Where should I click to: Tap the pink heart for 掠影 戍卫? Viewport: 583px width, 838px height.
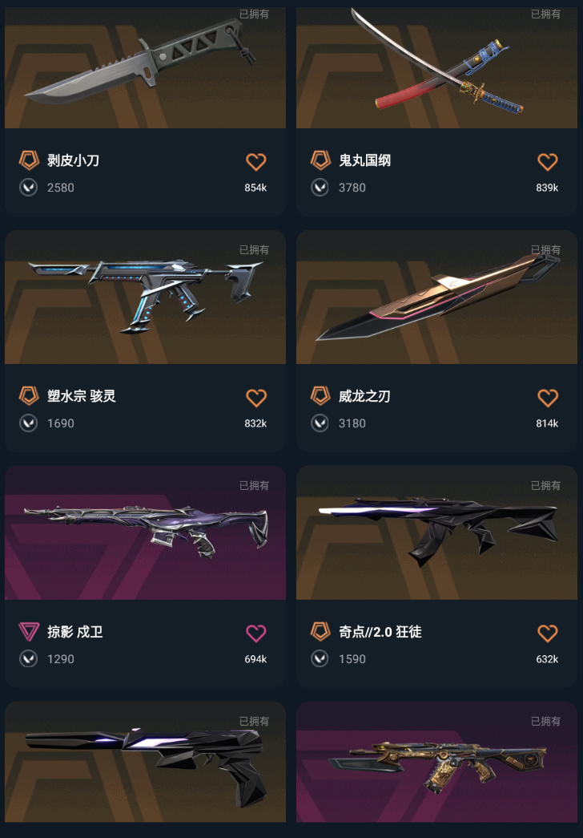[x=255, y=634]
